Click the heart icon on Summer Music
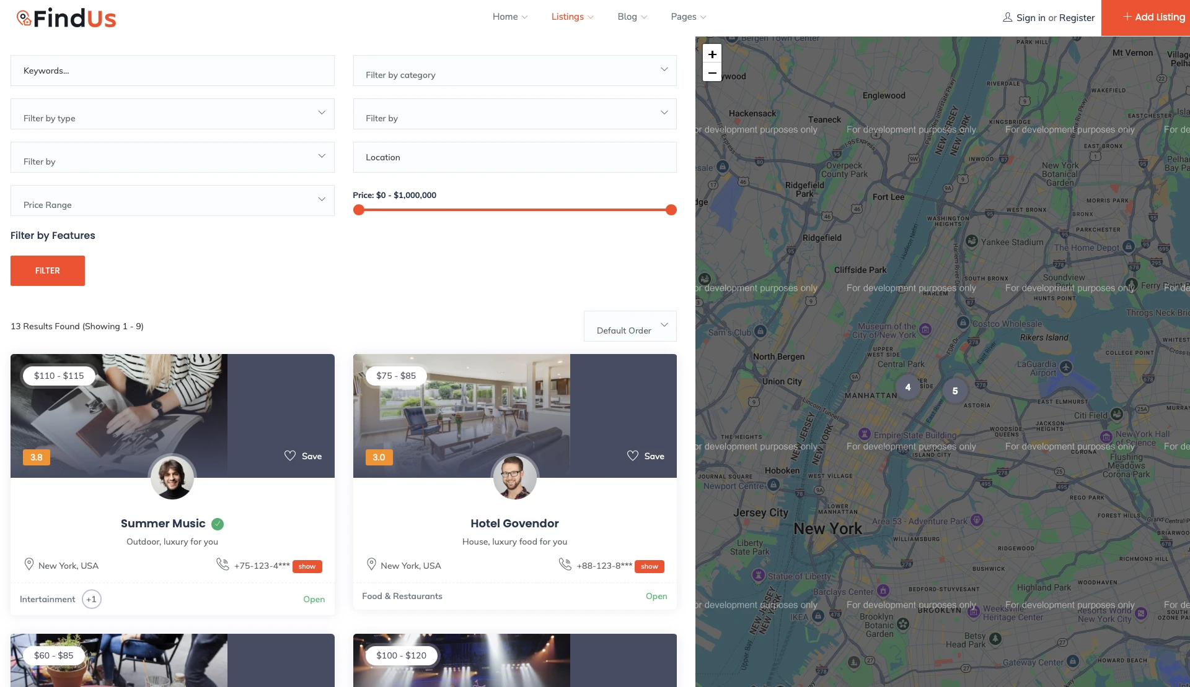 pos(290,456)
